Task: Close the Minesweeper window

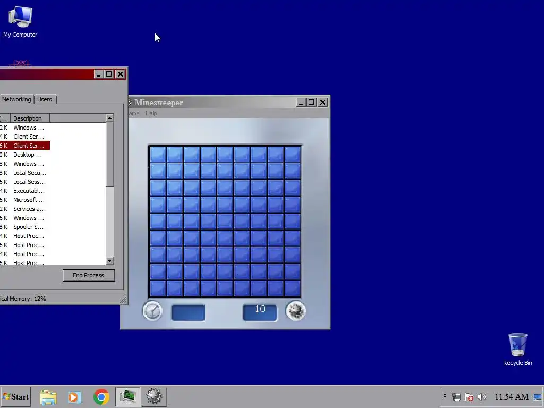Action: (322, 103)
